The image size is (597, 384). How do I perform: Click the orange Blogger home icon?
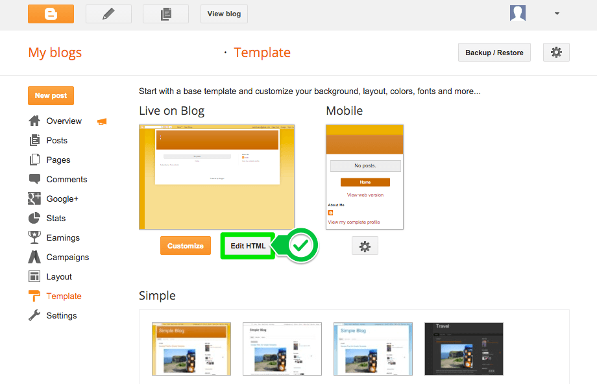click(x=51, y=13)
